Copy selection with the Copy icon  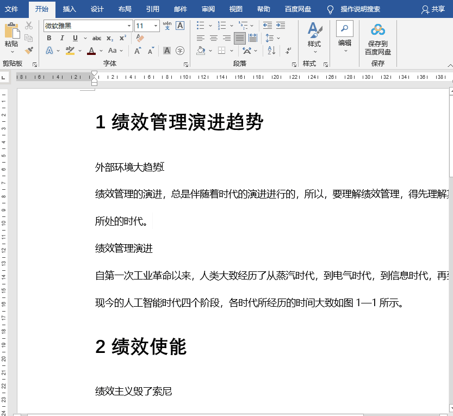[30, 38]
